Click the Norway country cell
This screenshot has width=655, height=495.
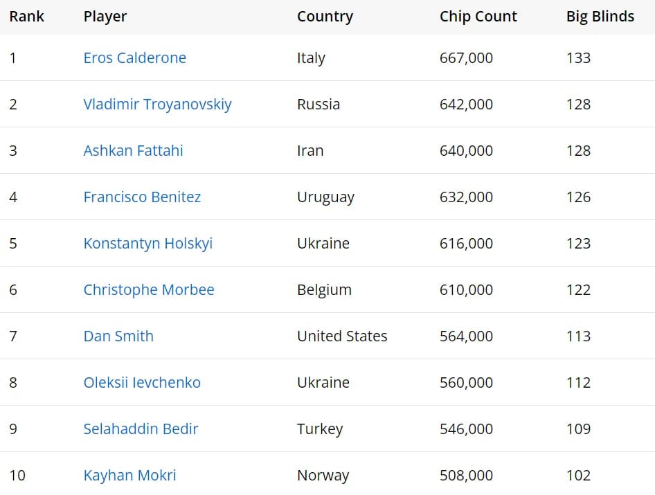coord(323,475)
